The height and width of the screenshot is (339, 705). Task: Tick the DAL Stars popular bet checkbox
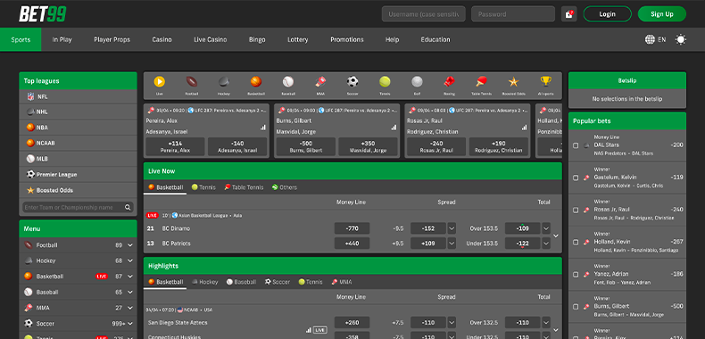[x=576, y=145]
